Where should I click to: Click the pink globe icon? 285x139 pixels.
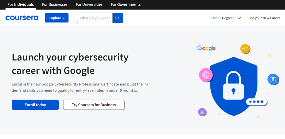click(206, 75)
